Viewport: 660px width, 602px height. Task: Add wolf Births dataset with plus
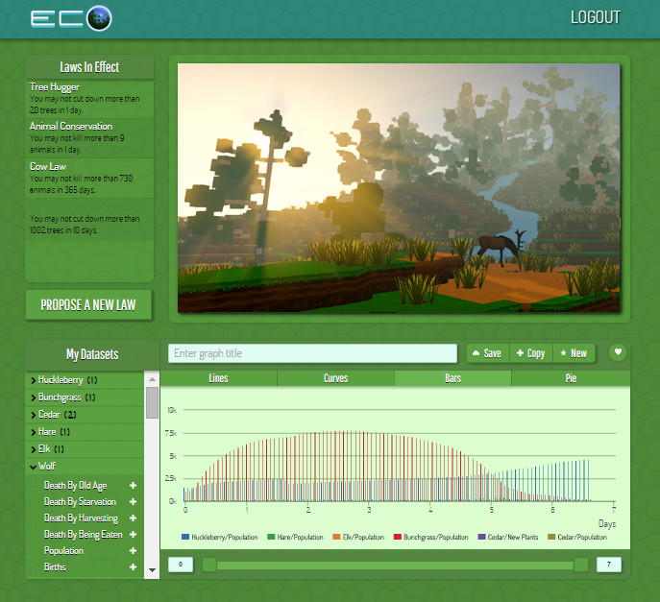[x=134, y=567]
